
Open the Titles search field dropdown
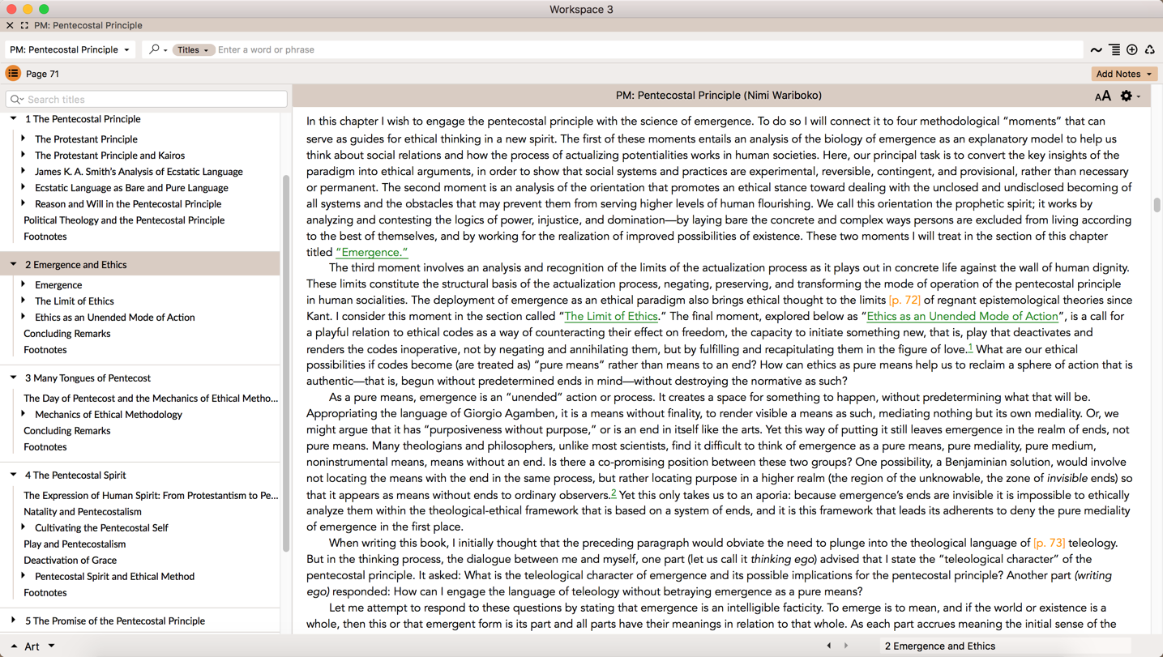click(x=193, y=49)
